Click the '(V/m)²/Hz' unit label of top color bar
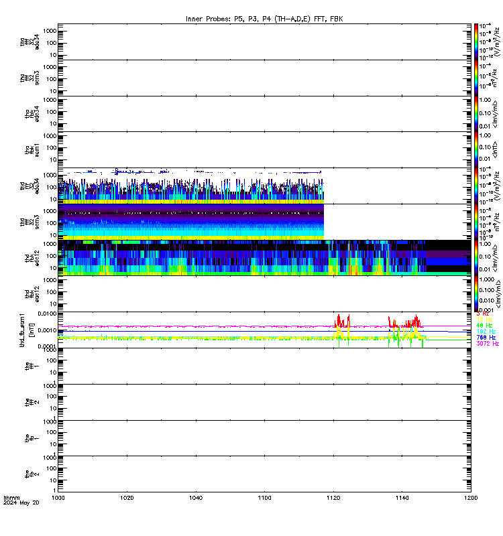The width and height of the screenshot is (503, 536). coord(497,42)
